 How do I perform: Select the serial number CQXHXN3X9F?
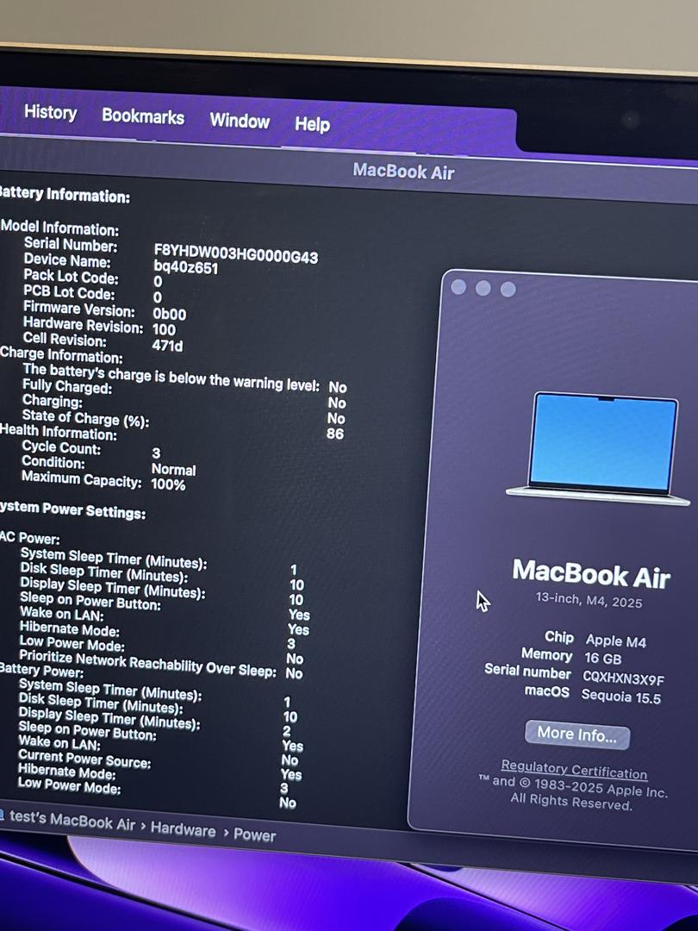(x=624, y=678)
